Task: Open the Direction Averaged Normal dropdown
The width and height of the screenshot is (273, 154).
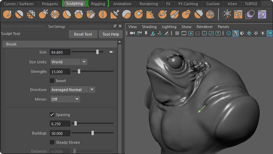Action: click(x=72, y=90)
